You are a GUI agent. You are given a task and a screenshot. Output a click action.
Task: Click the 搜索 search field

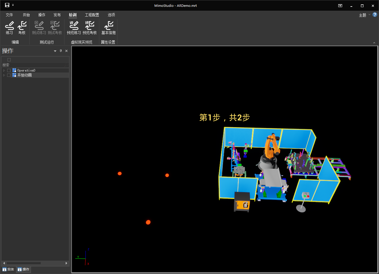(33, 65)
